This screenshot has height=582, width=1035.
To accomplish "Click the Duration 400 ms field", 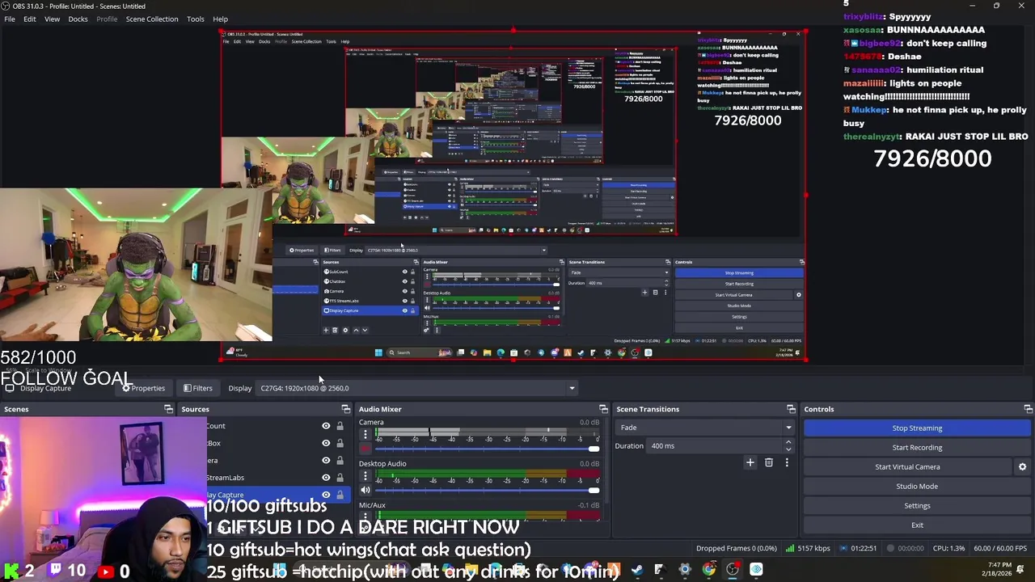I will pyautogui.click(x=716, y=445).
